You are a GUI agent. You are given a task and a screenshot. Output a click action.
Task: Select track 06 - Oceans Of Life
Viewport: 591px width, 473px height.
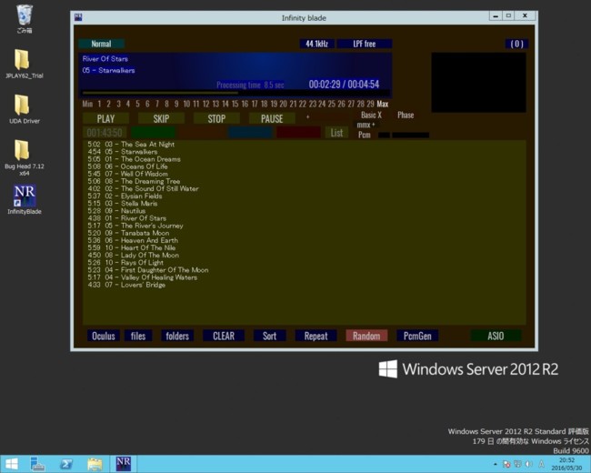tap(127, 166)
